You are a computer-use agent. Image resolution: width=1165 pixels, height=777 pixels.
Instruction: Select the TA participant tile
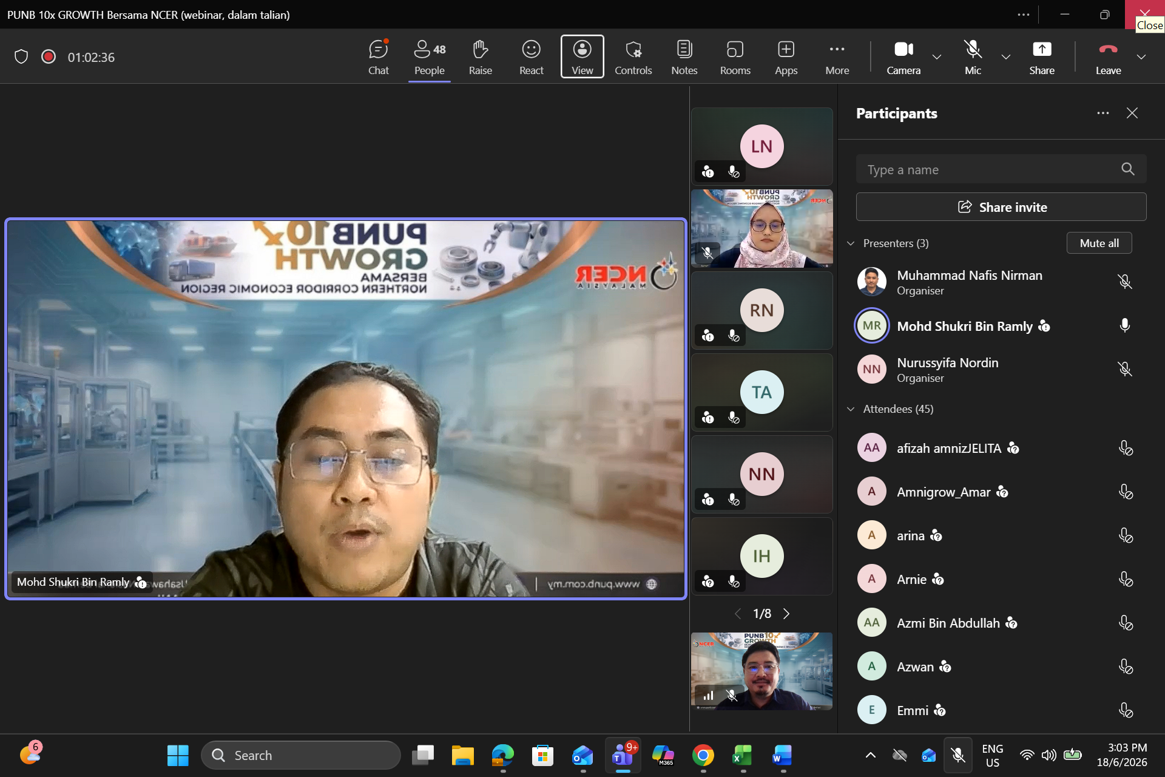coord(761,392)
